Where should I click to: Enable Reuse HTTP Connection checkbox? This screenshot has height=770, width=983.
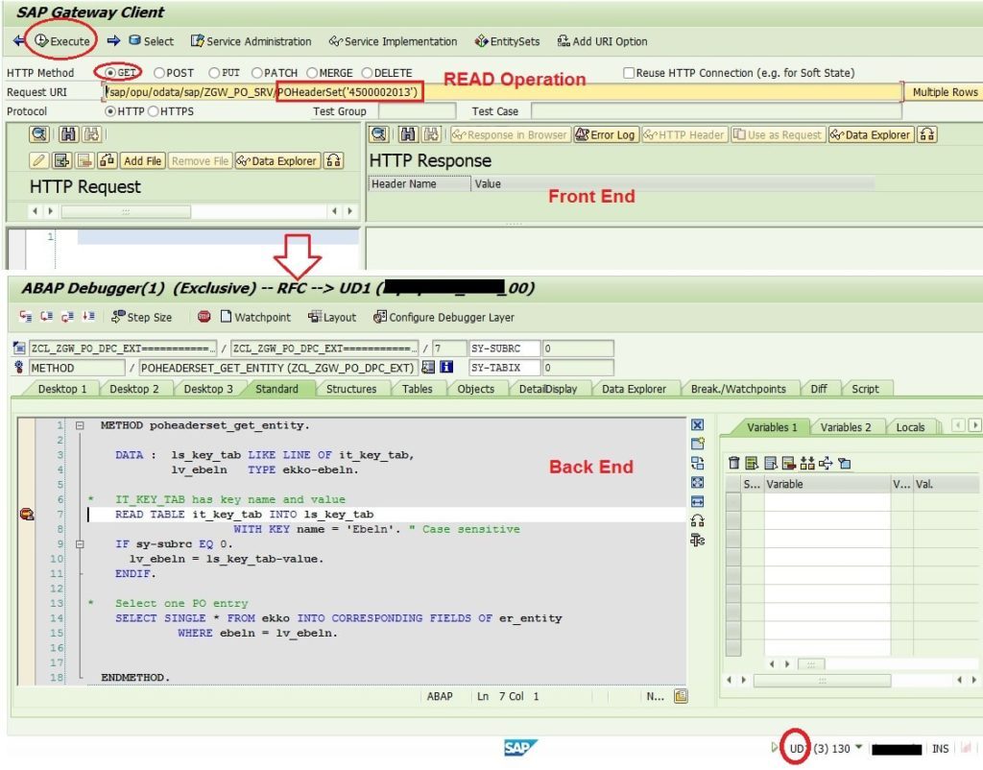pyautogui.click(x=629, y=73)
